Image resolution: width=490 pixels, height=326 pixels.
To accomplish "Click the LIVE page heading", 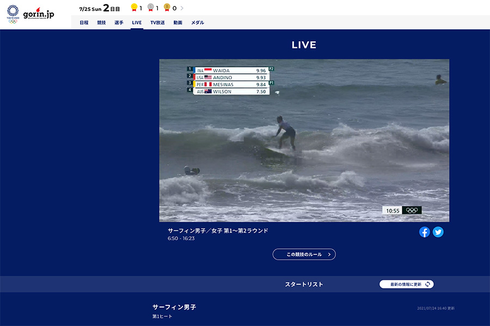I will (x=304, y=45).
